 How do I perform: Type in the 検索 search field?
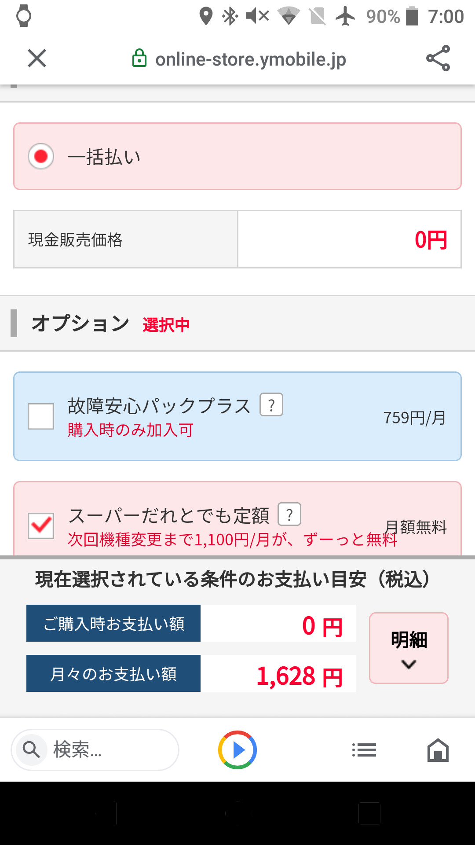point(110,750)
